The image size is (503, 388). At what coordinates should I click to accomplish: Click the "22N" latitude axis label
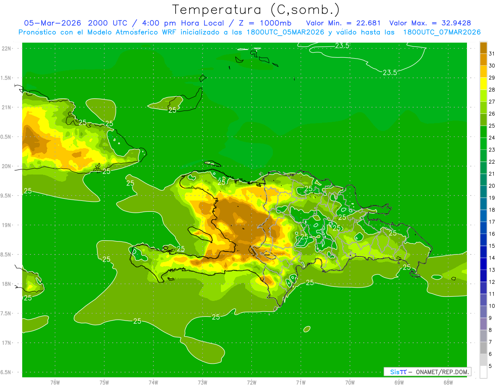[7, 49]
